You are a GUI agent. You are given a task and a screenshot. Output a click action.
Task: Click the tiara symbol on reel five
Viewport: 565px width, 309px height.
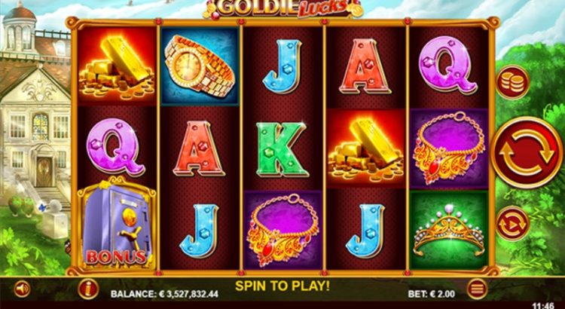pyautogui.click(x=449, y=229)
